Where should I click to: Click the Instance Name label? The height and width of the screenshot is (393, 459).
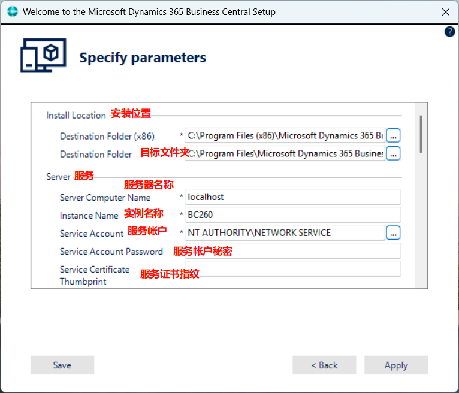(x=89, y=216)
